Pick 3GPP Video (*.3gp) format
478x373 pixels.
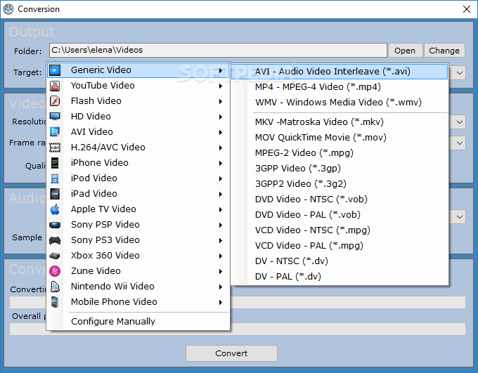(x=340, y=169)
